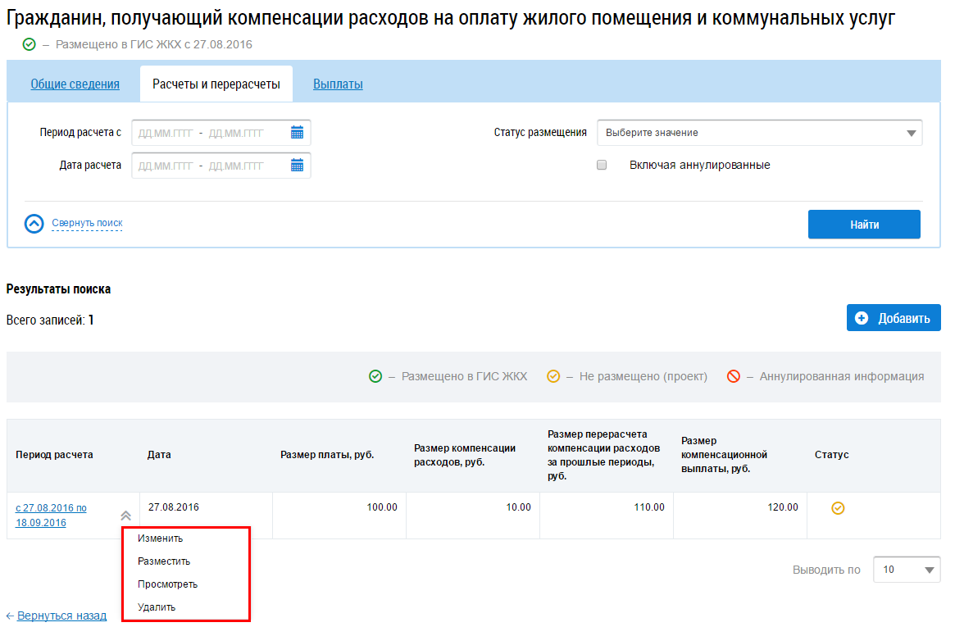This screenshot has width=955, height=627.
Task: Open the Выплаты tab
Action: click(x=338, y=84)
